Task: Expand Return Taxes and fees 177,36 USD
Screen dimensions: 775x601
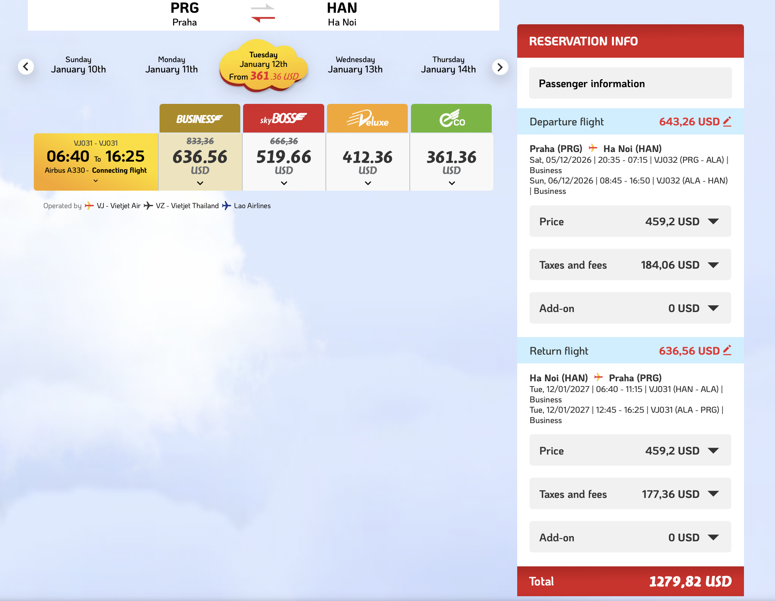Action: [630, 494]
